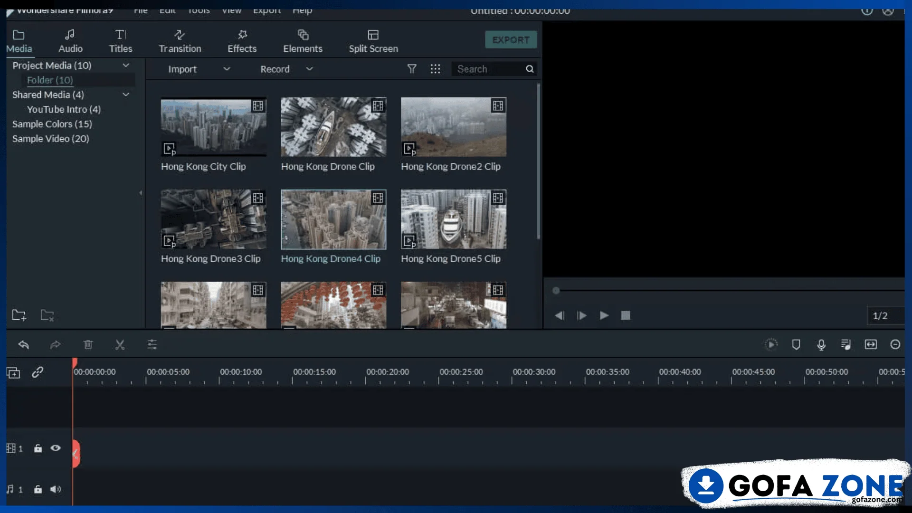This screenshot has height=513, width=912.
Task: Add a new folder in media panel
Action: (19, 315)
